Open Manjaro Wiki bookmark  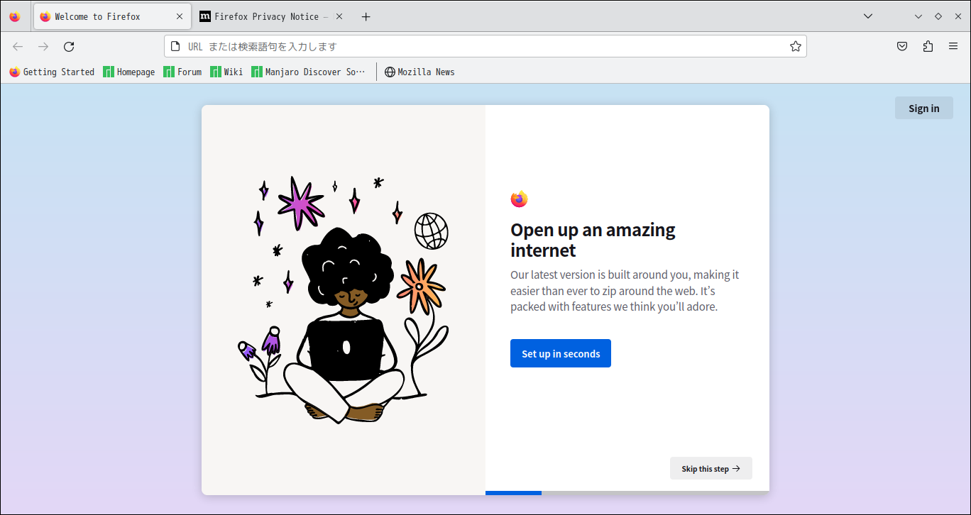(226, 72)
